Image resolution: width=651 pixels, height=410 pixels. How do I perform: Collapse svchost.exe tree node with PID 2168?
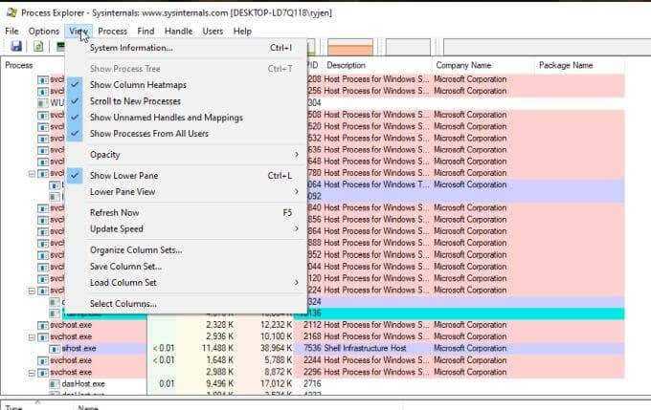(32, 337)
